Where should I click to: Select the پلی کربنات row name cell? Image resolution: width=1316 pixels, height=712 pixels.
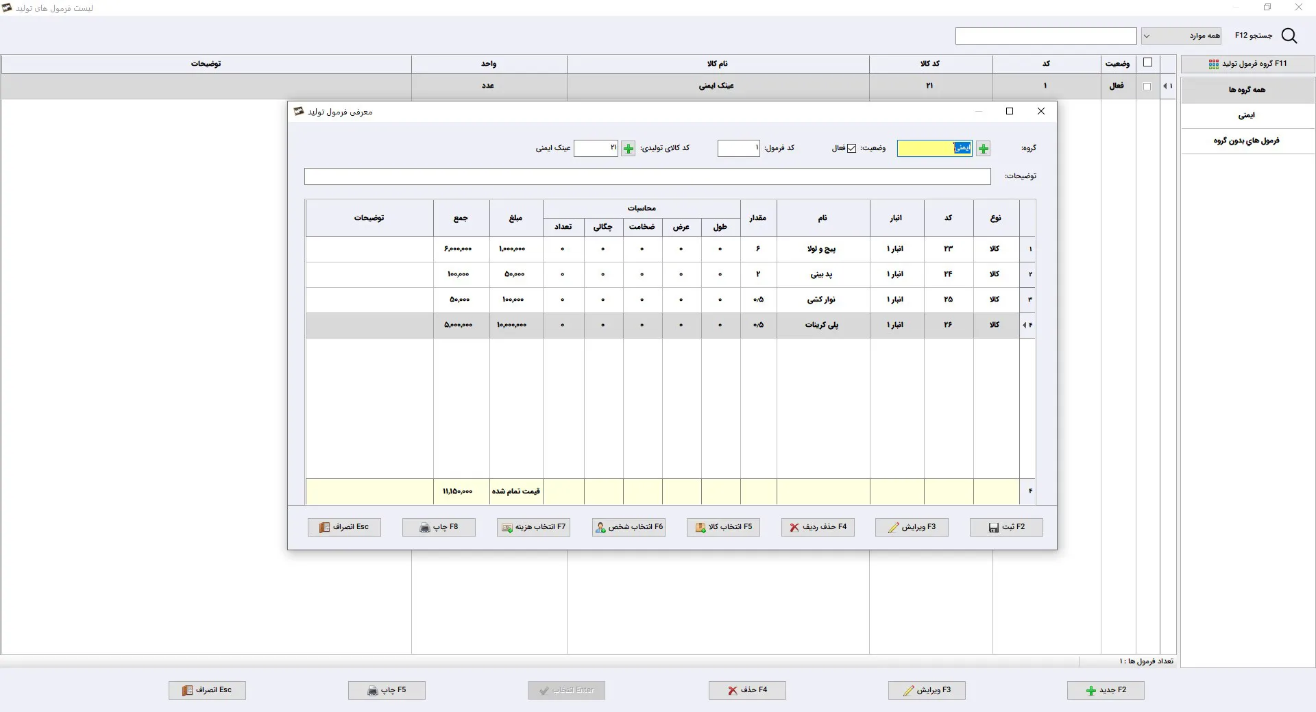coord(822,325)
